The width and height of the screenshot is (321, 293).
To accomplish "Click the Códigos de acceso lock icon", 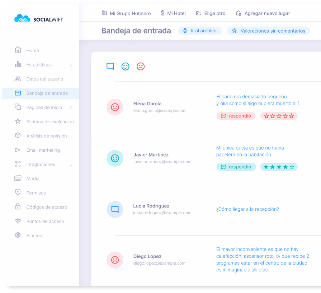I will tap(18, 206).
